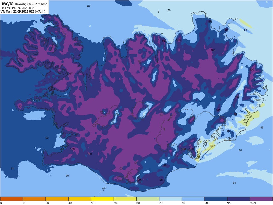Click the purple 99.9+ legend swatch
Screen dimensions: 273x205
[x=261, y=199]
